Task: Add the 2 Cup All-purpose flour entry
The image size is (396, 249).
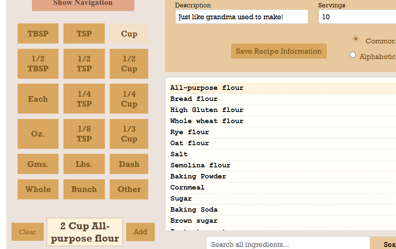Action: pyautogui.click(x=140, y=232)
